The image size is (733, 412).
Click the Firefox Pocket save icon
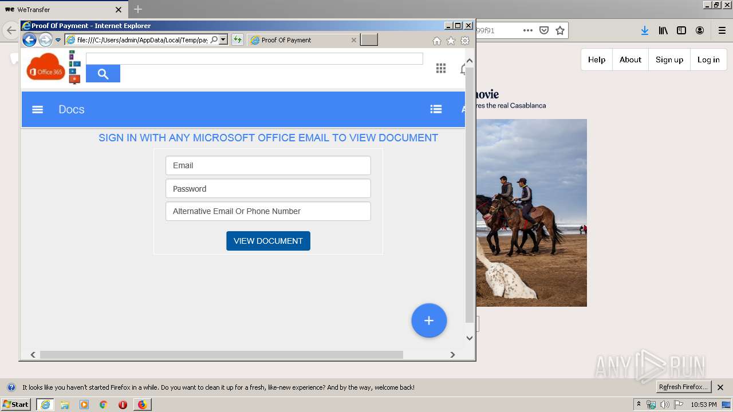pos(544,30)
